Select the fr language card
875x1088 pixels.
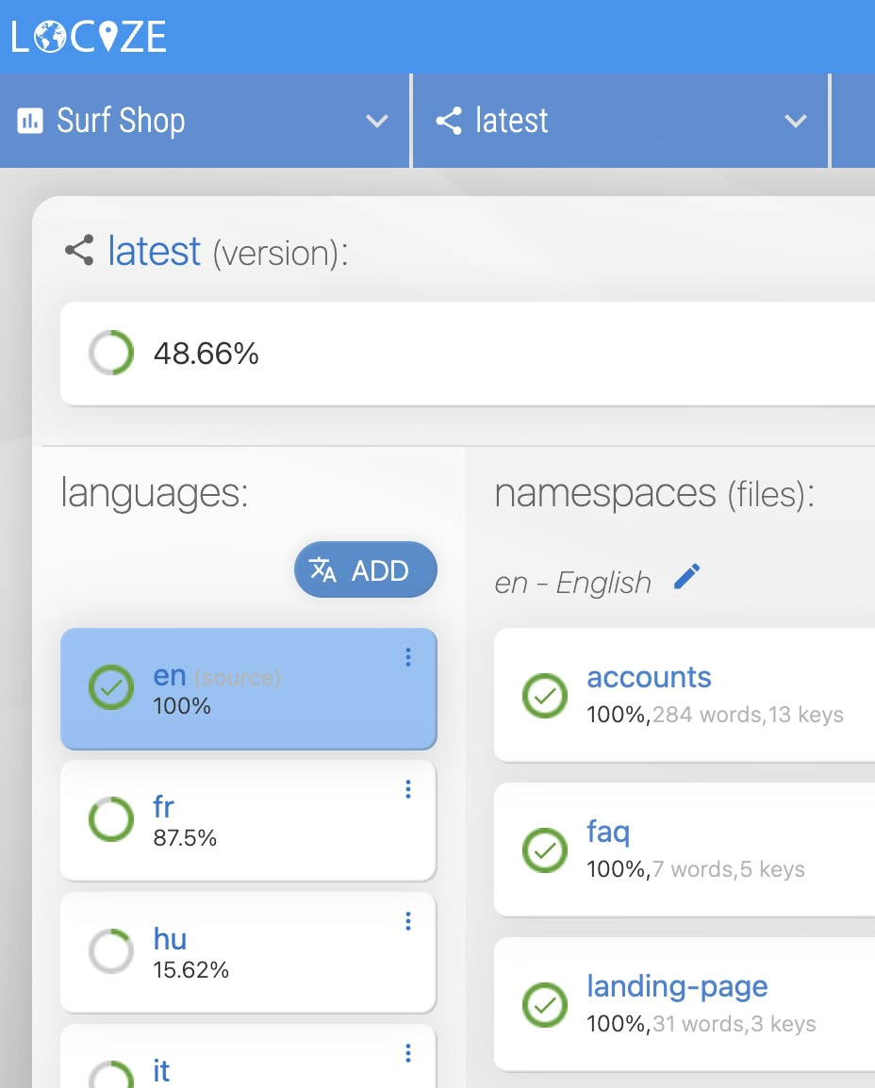(247, 820)
